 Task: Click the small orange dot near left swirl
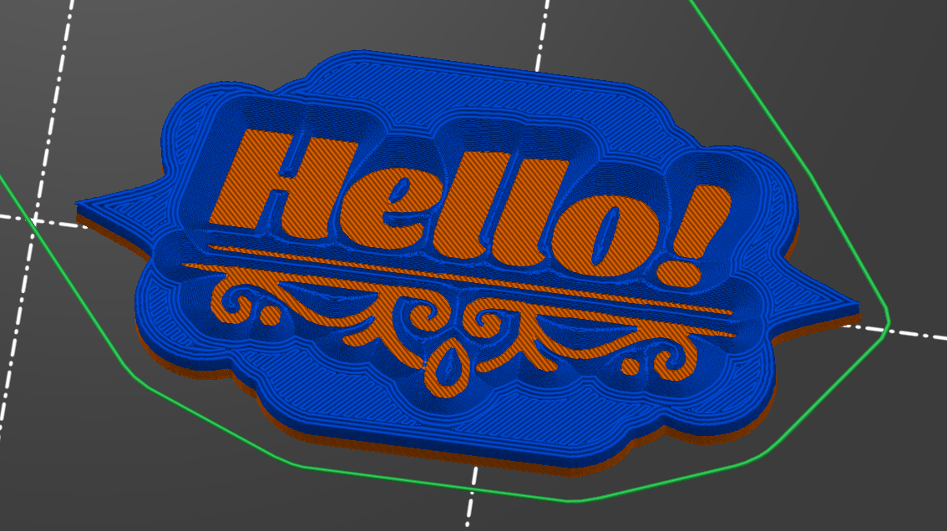click(x=270, y=316)
